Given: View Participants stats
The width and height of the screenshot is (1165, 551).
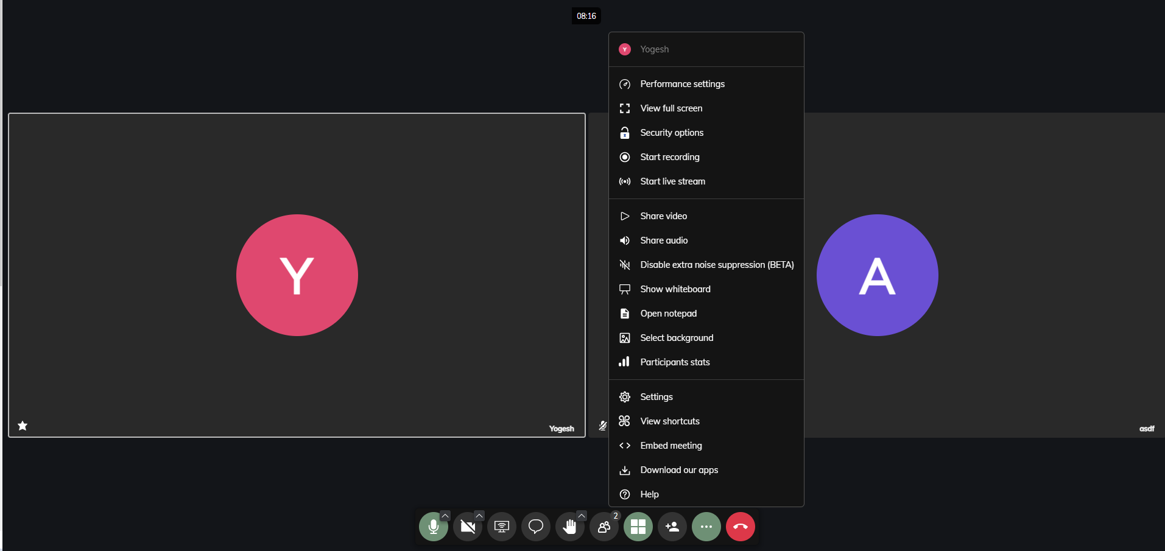Looking at the screenshot, I should (x=675, y=362).
